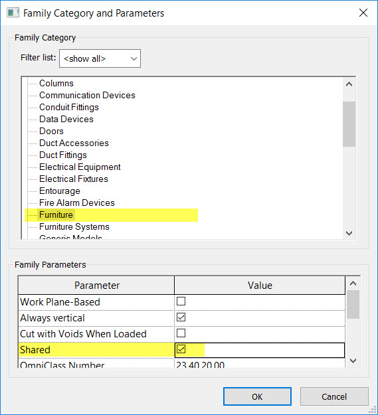
Task: Click the Always vertical label cell
Action: pos(96,318)
